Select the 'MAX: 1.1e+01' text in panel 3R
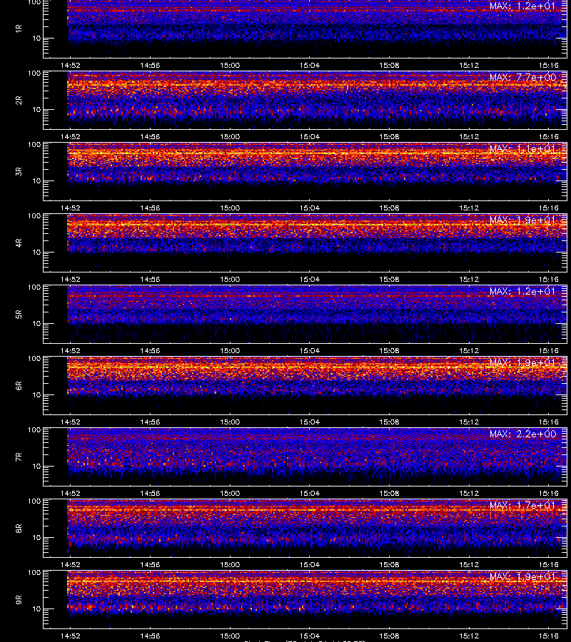571x642 pixels. click(x=522, y=148)
